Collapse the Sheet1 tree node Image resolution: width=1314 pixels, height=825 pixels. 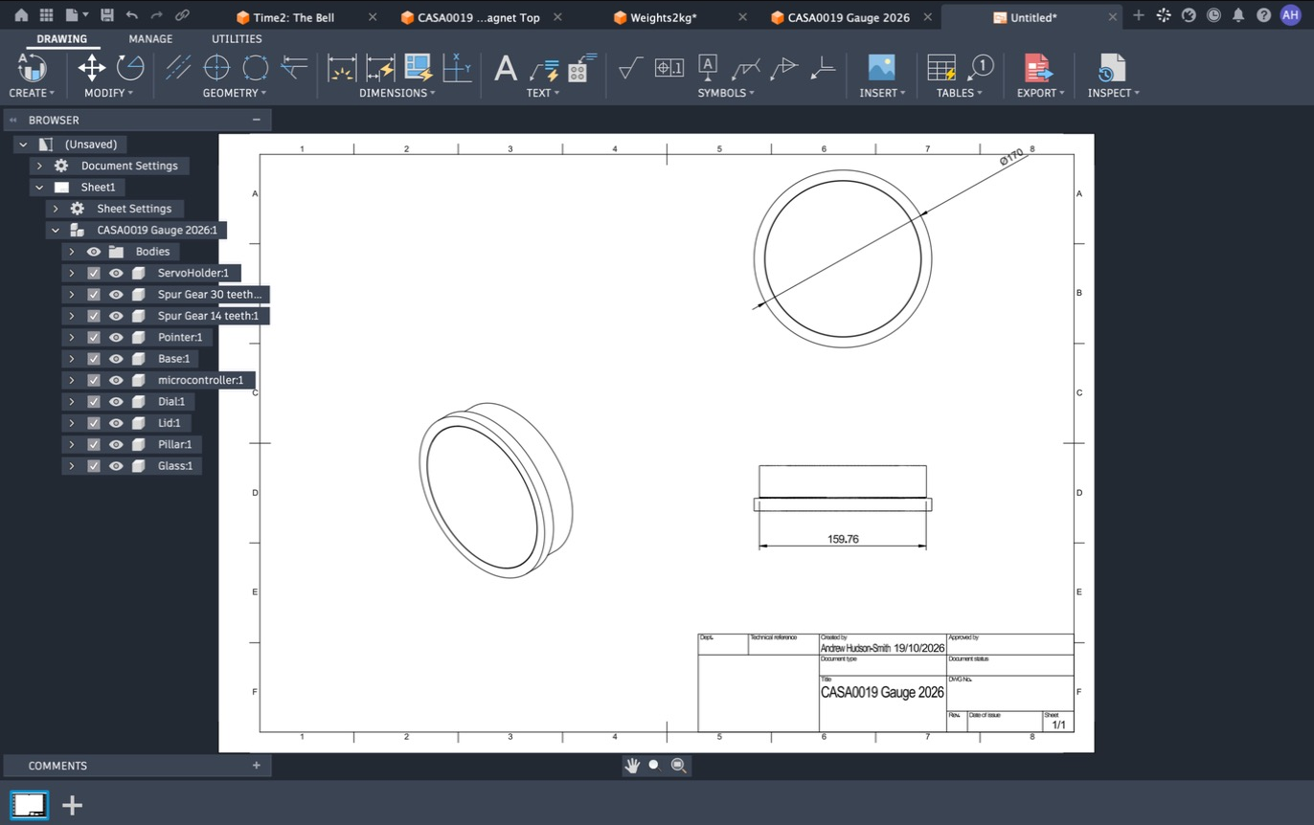[39, 188]
